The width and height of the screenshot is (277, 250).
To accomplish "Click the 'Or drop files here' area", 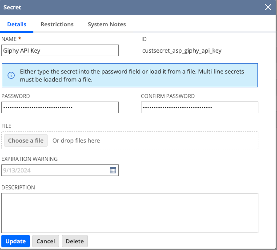I will point(76,140).
